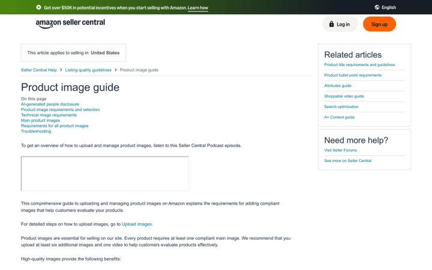
Task: Click the Related articles heading
Action: coord(353,55)
